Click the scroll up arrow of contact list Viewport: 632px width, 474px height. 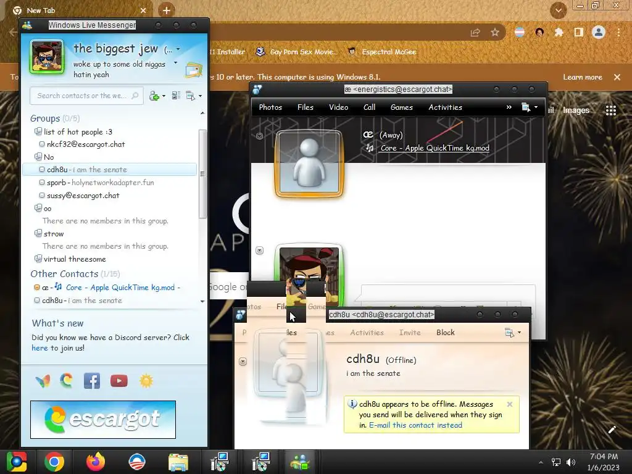tap(202, 114)
